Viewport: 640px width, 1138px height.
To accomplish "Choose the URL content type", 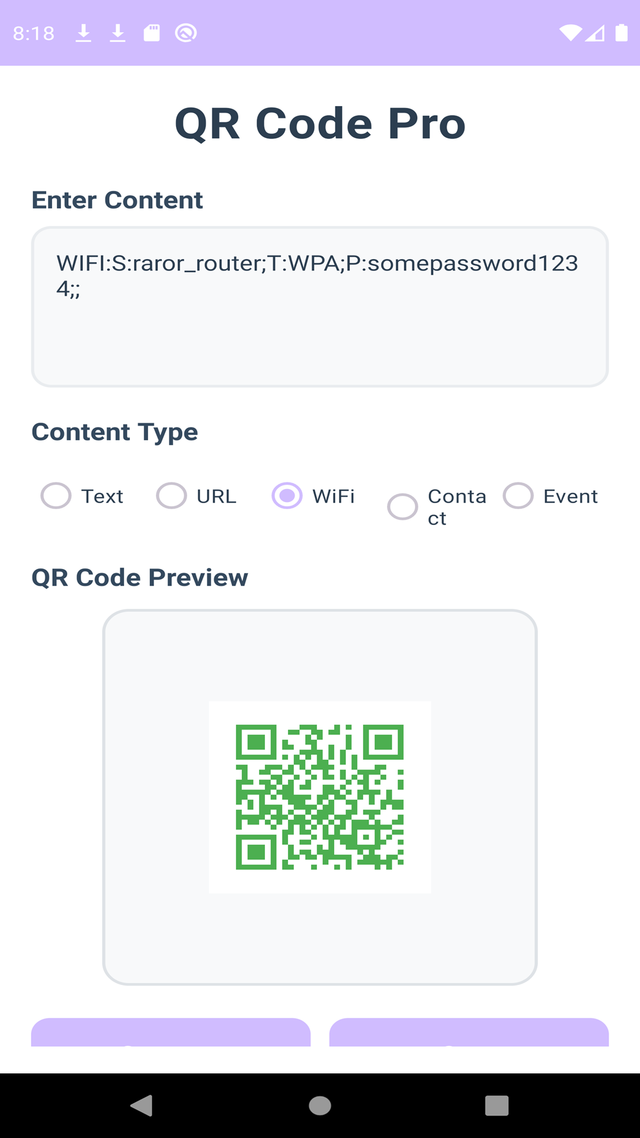I will [x=172, y=496].
